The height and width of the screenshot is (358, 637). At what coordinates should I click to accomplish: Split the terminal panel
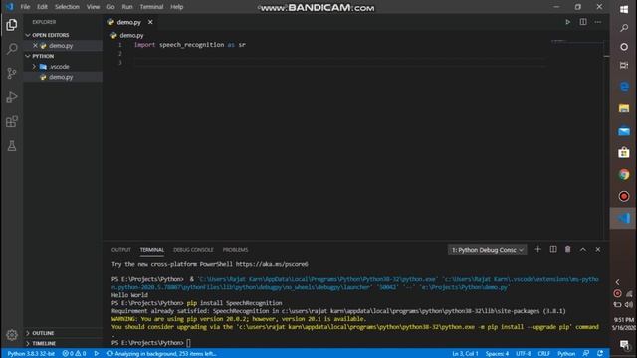click(553, 250)
